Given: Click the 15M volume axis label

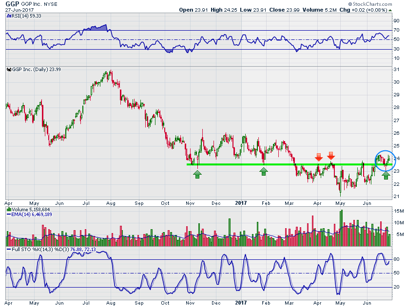Looking at the screenshot, I should 399,211.
